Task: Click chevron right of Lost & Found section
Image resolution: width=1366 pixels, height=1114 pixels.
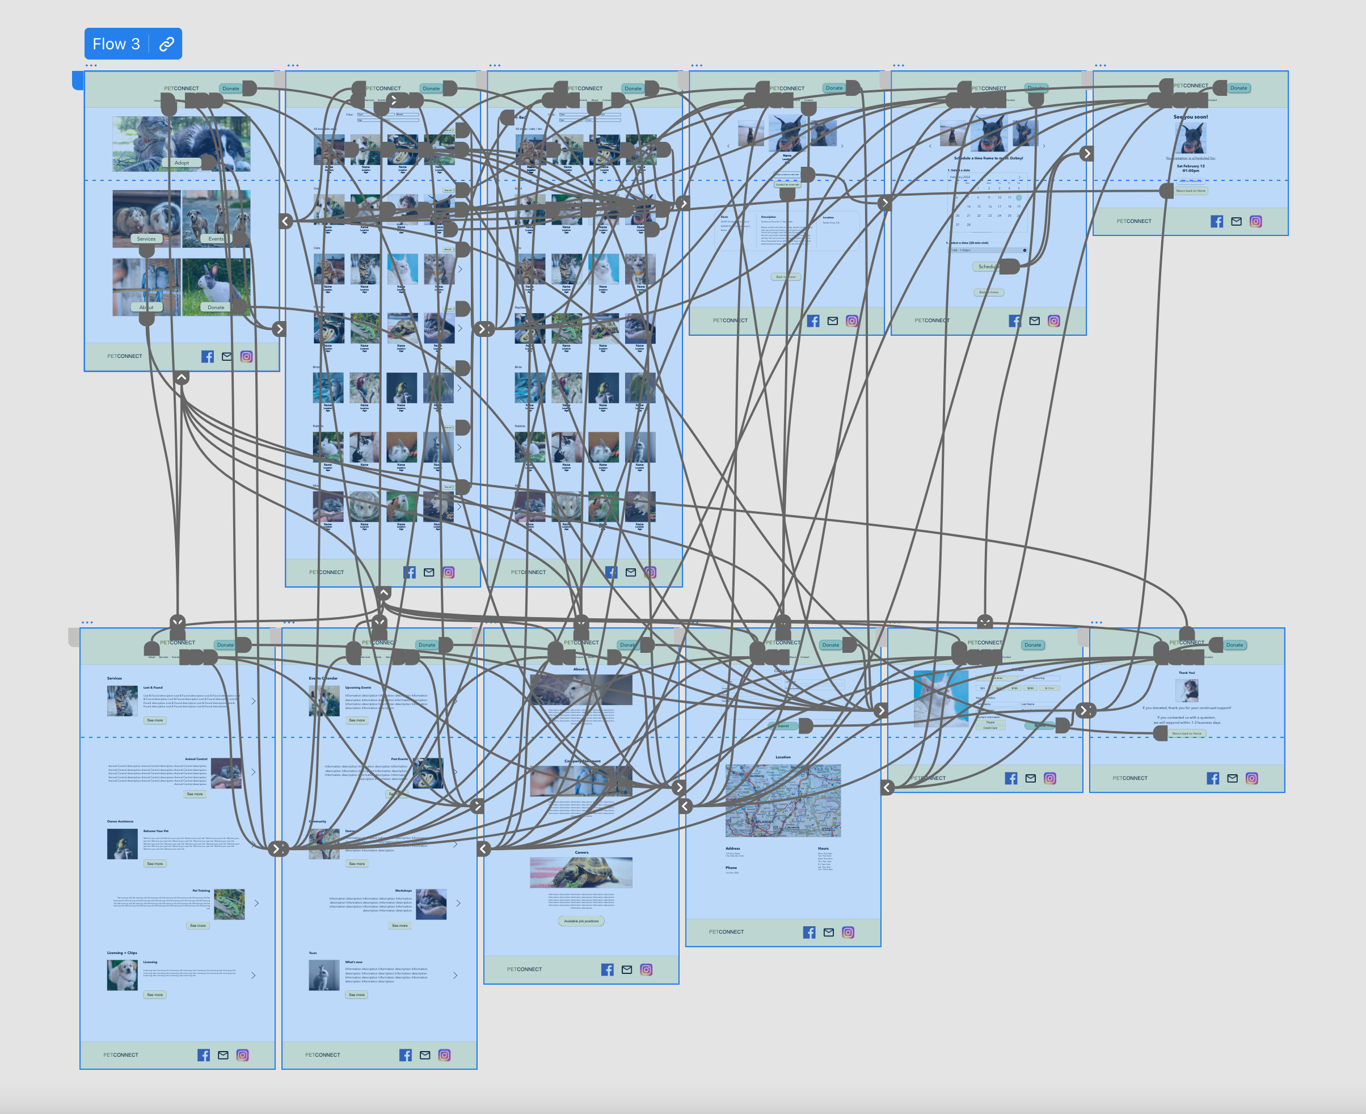Action: pyautogui.click(x=254, y=701)
